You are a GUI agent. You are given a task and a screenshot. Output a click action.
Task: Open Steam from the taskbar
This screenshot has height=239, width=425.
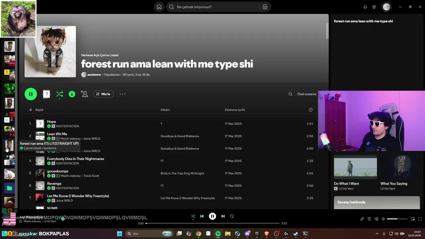(296, 234)
